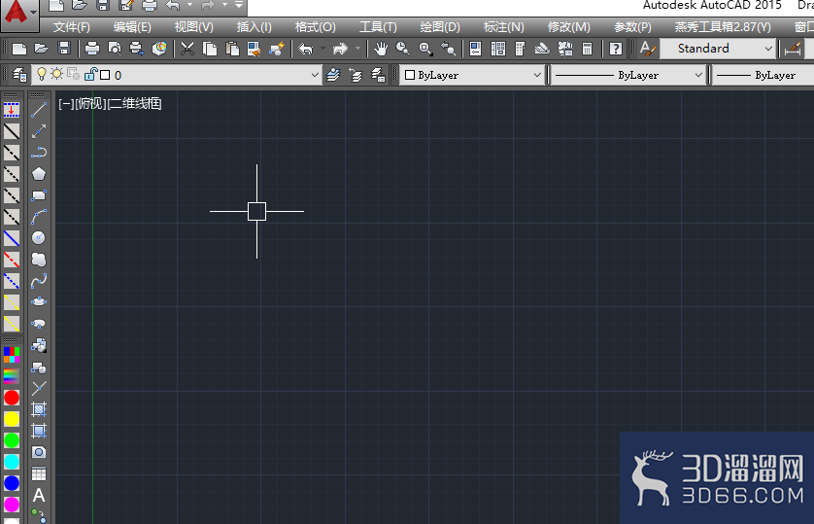
Task: Click the Multiline Text 'A' tool
Action: click(x=39, y=496)
